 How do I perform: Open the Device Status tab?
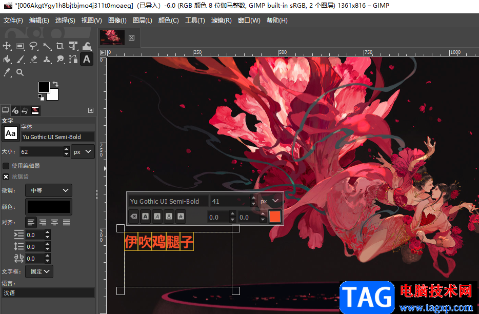(x=15, y=110)
